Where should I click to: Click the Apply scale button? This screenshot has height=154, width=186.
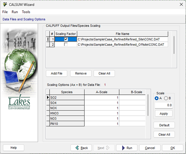pyautogui.click(x=164, y=113)
